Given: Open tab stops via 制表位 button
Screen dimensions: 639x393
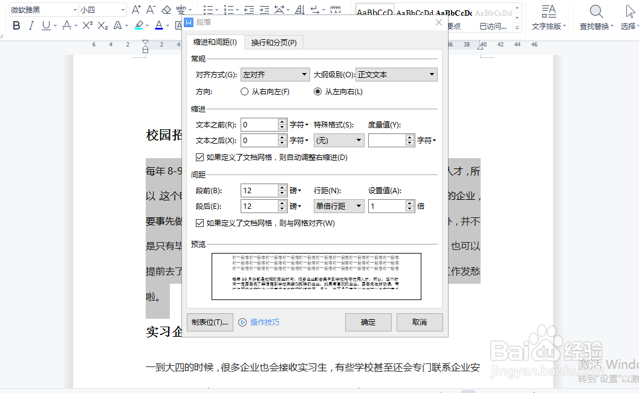Looking at the screenshot, I should click(210, 322).
